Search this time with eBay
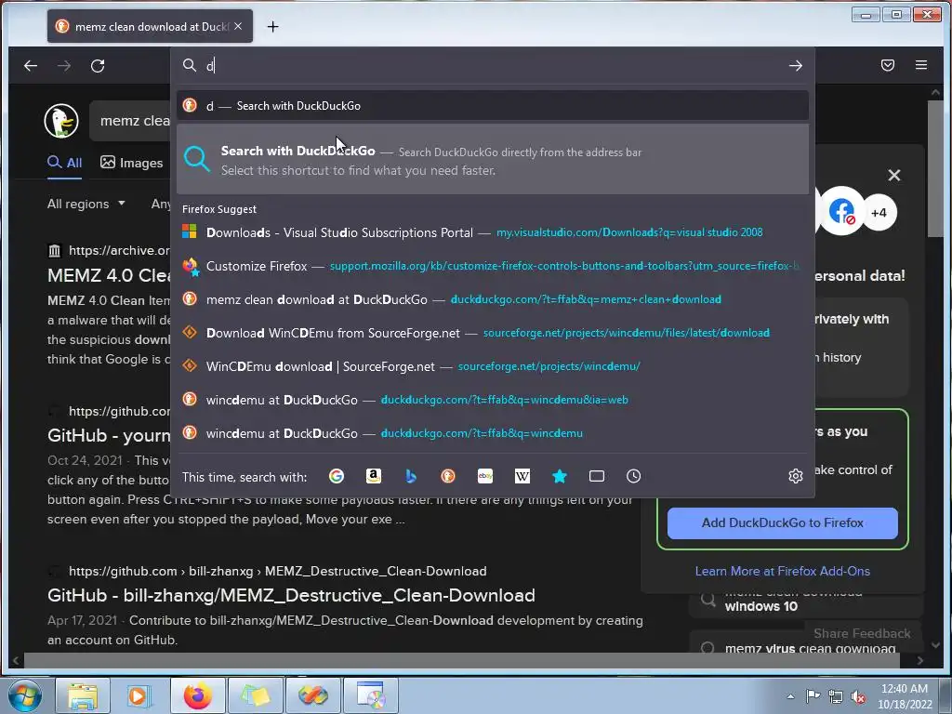 (485, 477)
